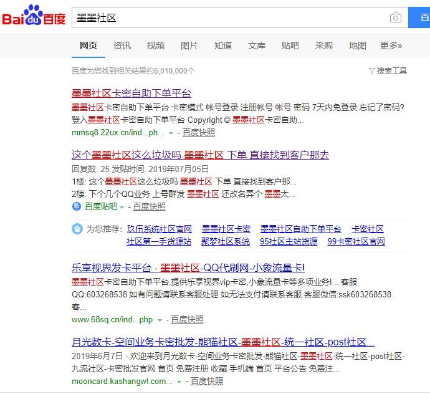This screenshot has width=430, height=394.
Task: Switch to the 资讯 tab
Action: [122, 46]
